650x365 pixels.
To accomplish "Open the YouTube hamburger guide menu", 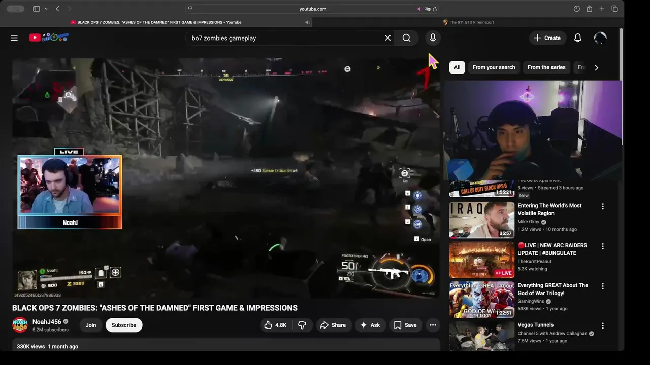I will (14, 38).
